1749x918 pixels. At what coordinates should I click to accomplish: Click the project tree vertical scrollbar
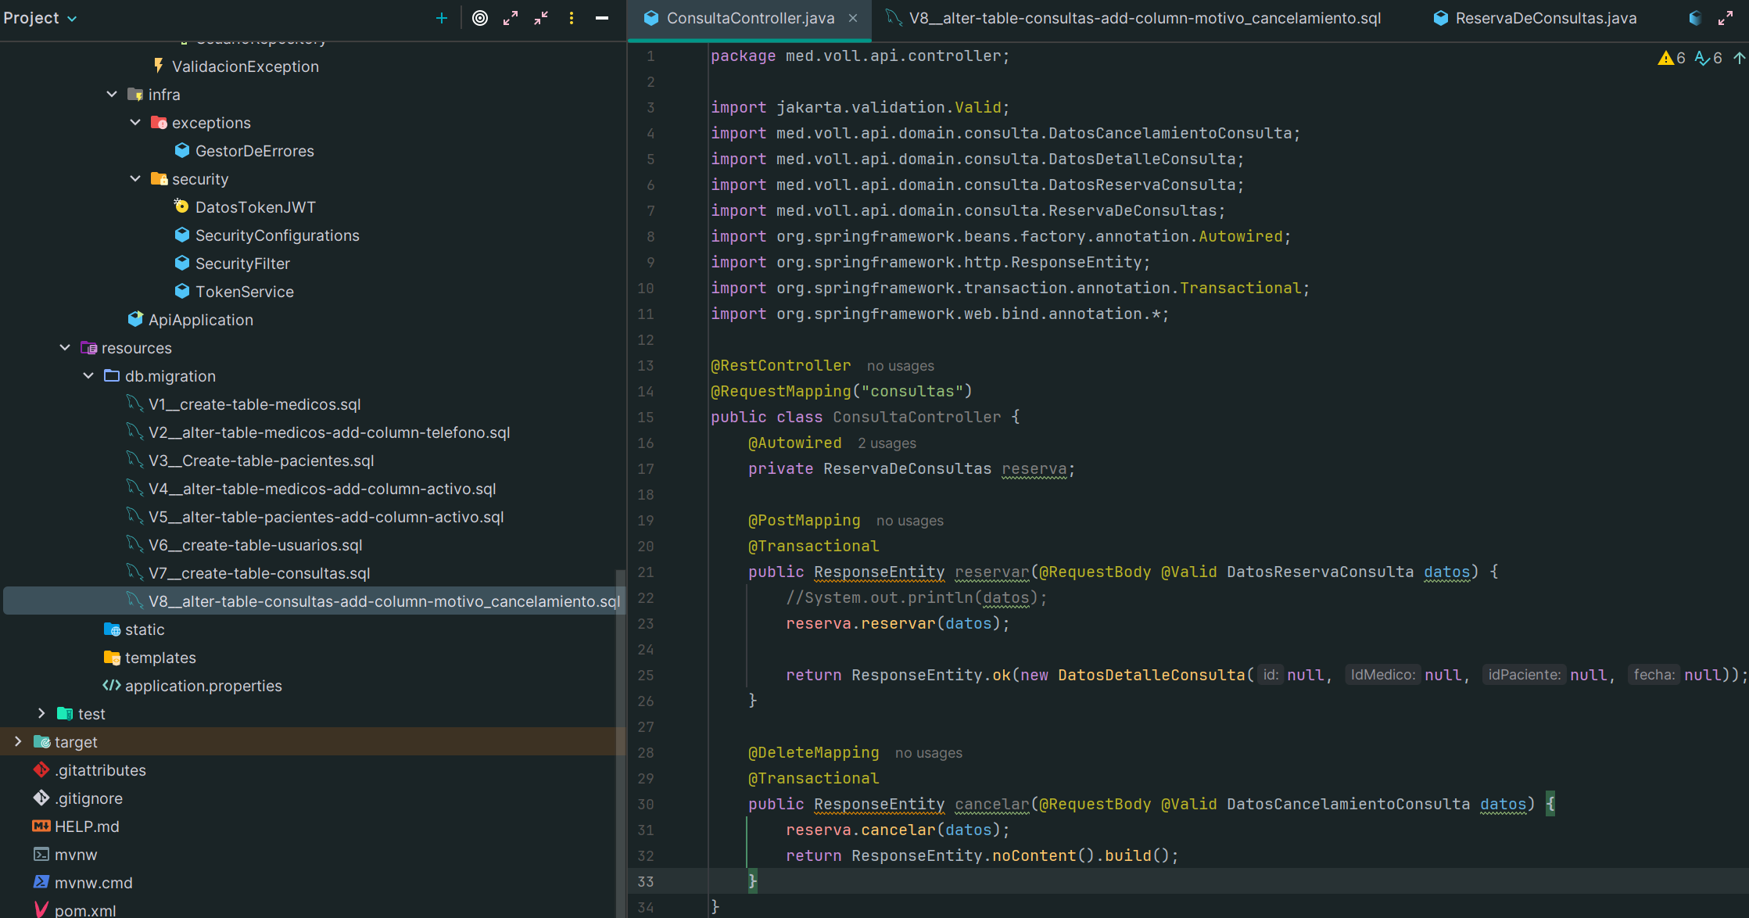coord(622,743)
